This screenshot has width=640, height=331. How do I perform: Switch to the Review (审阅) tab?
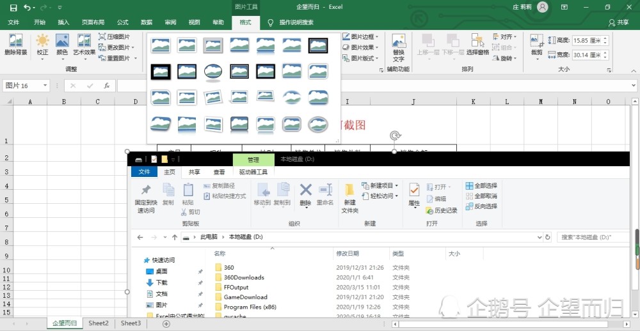click(x=171, y=22)
